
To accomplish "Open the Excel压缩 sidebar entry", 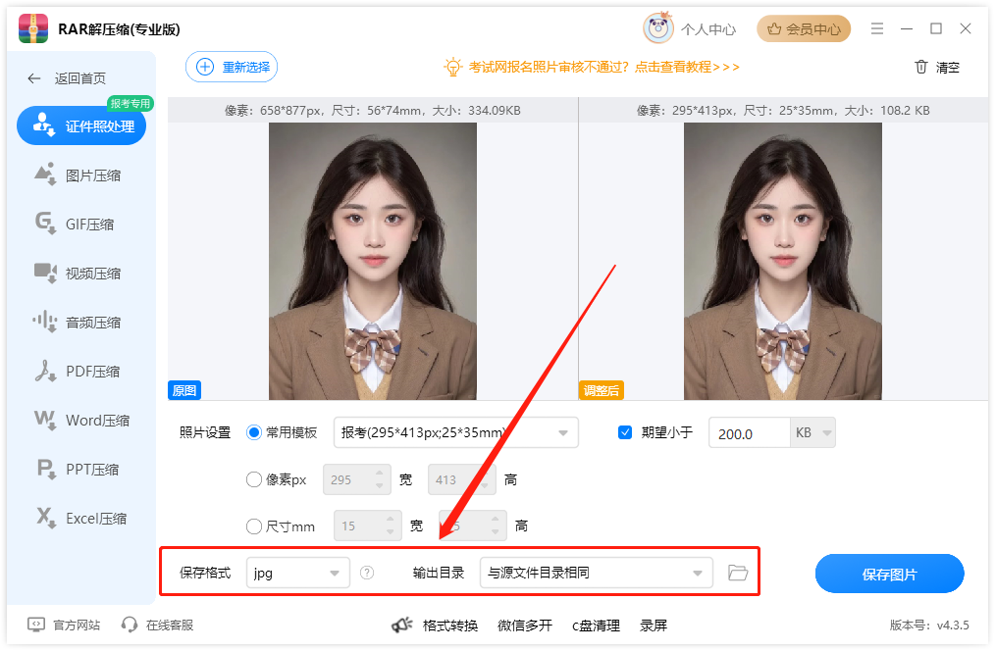I will tap(81, 518).
